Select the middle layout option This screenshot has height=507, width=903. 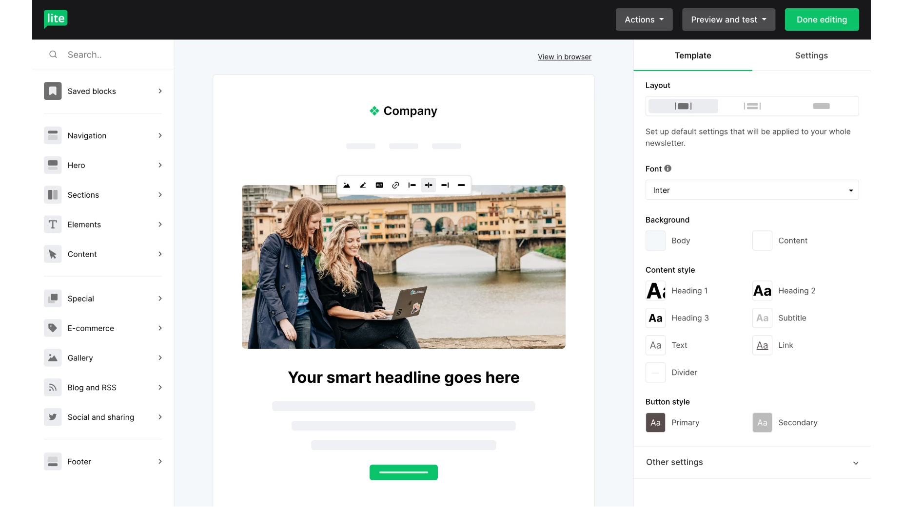pos(752,106)
